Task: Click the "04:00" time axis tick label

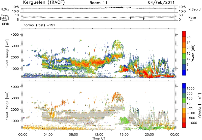Action: pos(48,135)
